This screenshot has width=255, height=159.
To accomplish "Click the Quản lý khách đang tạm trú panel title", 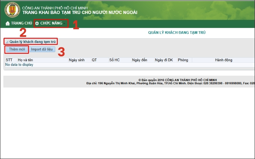I will pos(33,42).
